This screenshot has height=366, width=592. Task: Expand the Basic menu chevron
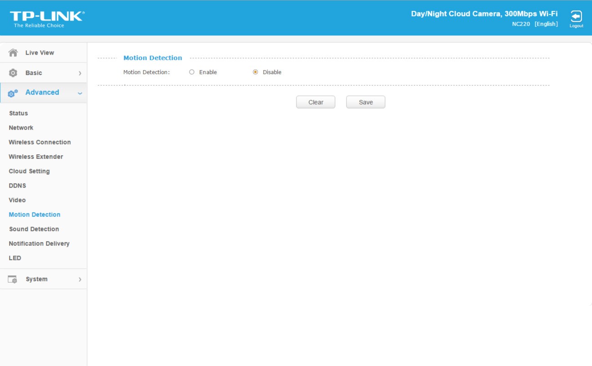coord(80,73)
